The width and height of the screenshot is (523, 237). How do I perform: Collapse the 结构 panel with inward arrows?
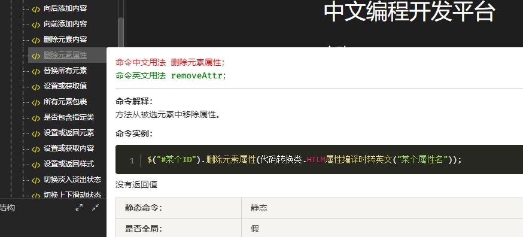pos(95,207)
